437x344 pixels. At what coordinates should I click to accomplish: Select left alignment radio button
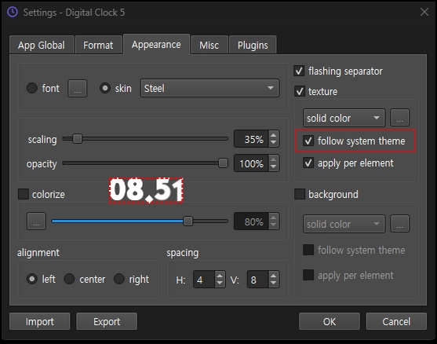[x=32, y=279]
